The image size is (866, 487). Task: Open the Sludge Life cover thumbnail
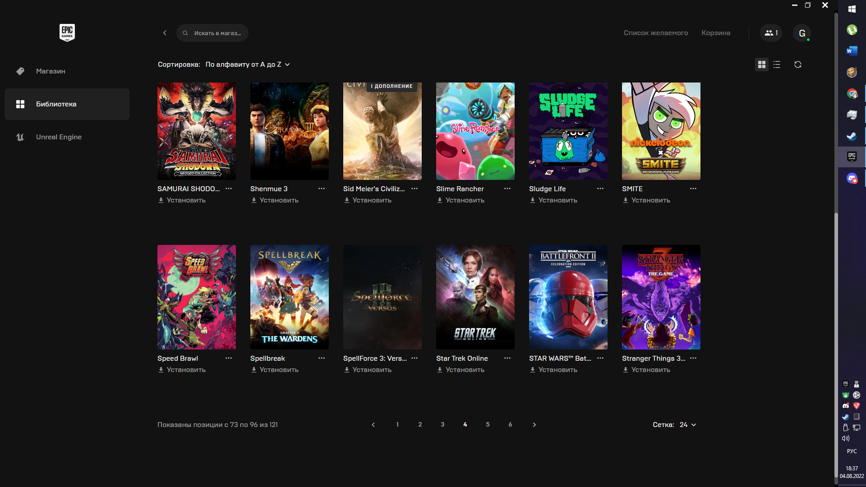(568, 131)
